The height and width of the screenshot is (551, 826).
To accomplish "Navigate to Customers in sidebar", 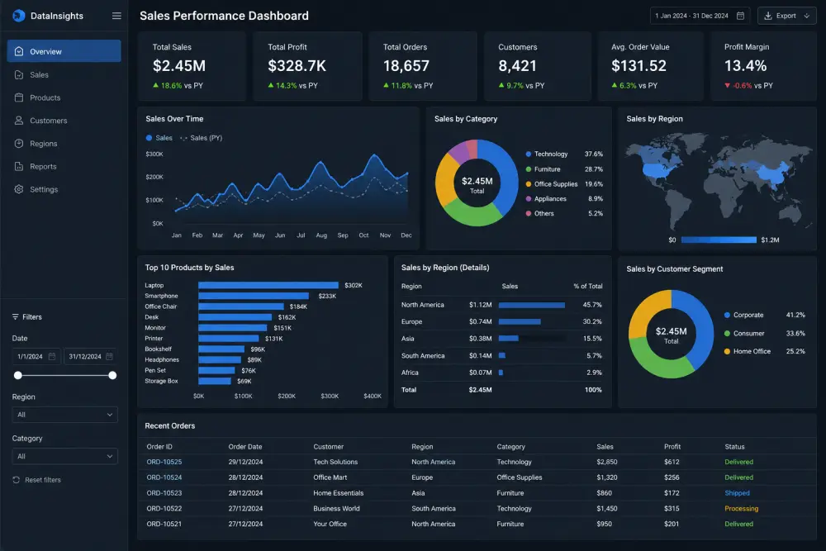I will point(64,120).
